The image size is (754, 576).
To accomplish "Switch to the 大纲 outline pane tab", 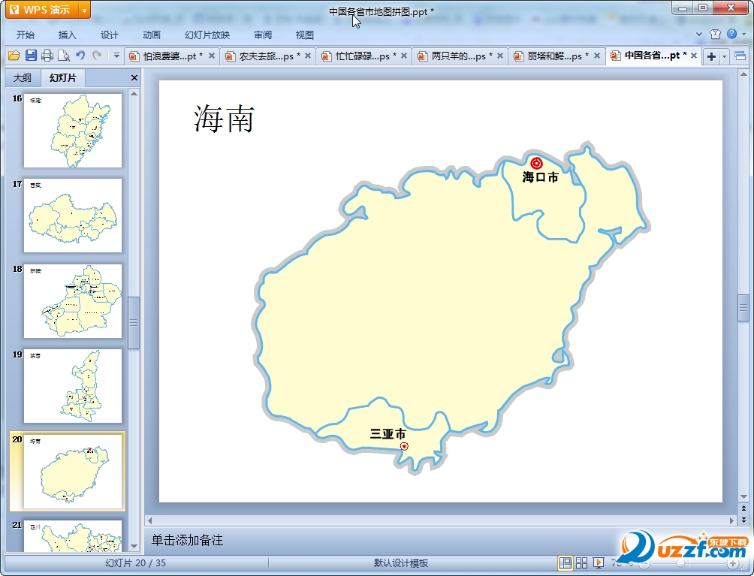I will [22, 78].
